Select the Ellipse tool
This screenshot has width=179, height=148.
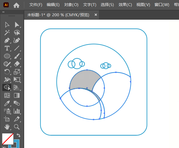coord(7,56)
